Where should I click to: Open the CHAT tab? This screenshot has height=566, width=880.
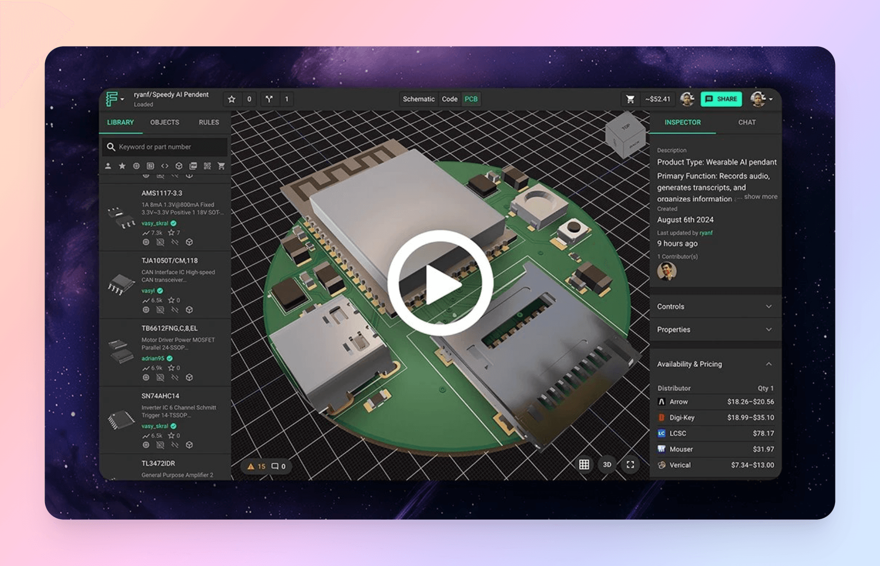tap(747, 123)
